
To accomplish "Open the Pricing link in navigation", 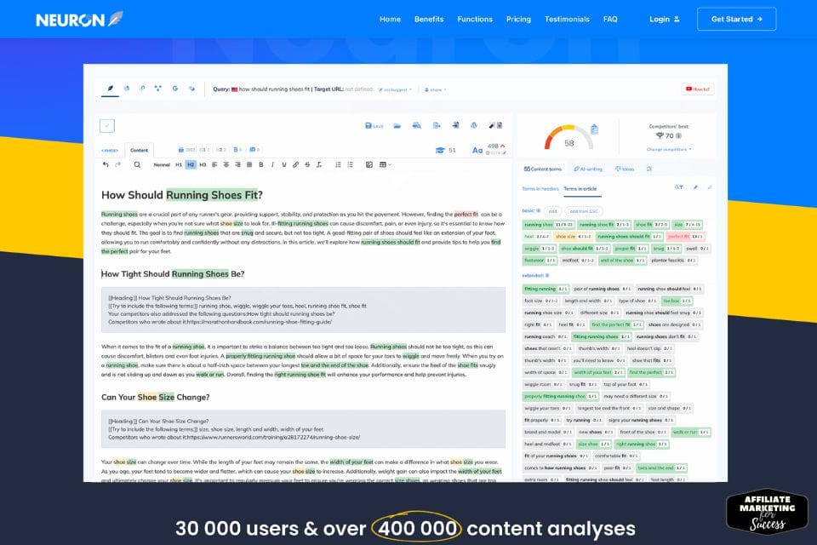I will click(518, 19).
